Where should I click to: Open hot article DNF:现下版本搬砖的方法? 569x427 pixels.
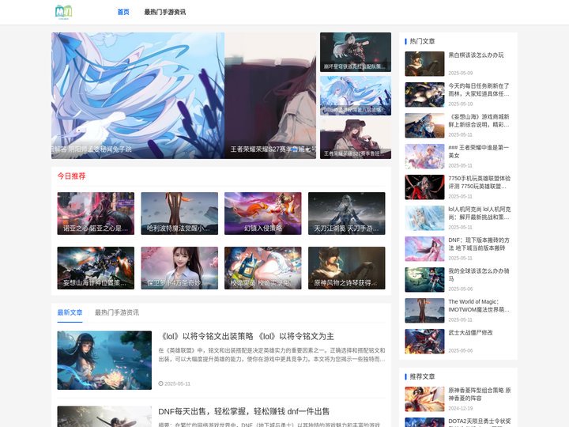point(479,244)
